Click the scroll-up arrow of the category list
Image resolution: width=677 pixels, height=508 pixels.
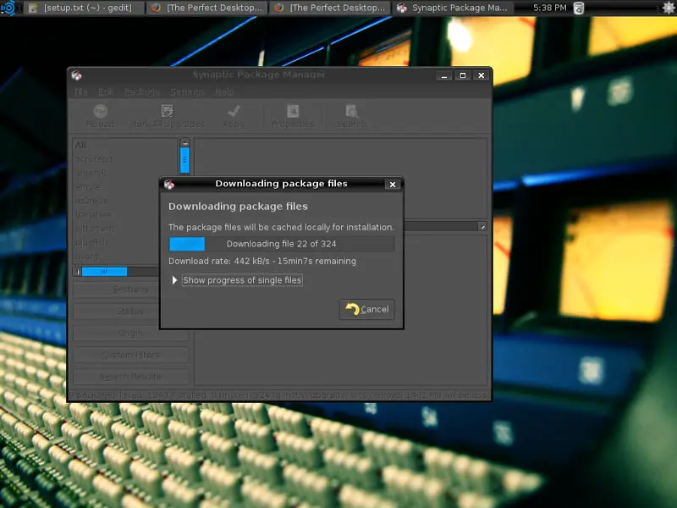click(184, 142)
